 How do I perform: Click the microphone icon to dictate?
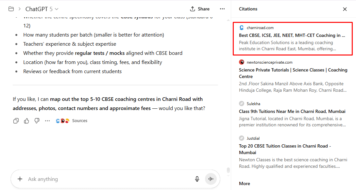(x=197, y=179)
